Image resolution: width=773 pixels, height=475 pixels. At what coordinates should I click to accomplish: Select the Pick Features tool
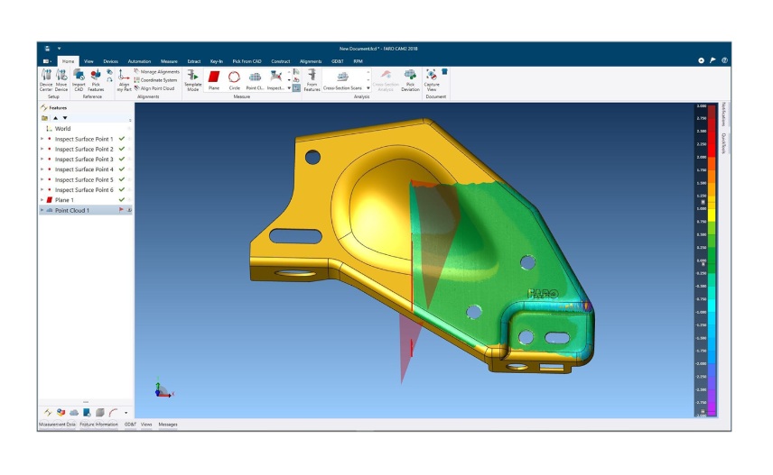click(x=96, y=79)
